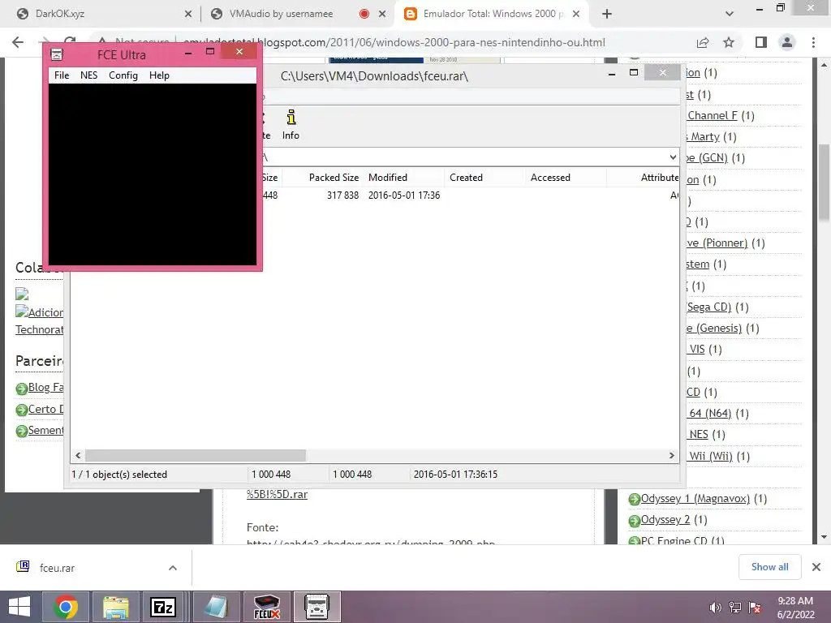The image size is (831, 623).
Task: Open Chrome three-dot menu
Action: pos(813,42)
